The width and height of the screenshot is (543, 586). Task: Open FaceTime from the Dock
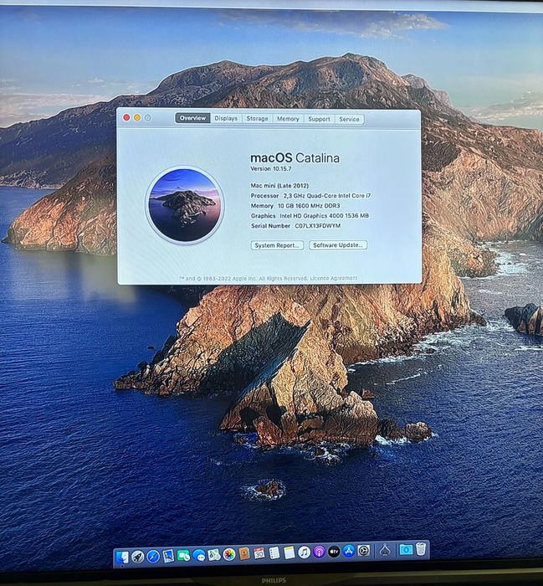183,555
